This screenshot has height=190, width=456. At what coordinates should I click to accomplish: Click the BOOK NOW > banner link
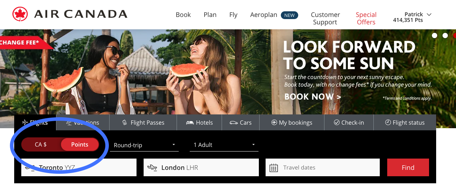tap(312, 97)
